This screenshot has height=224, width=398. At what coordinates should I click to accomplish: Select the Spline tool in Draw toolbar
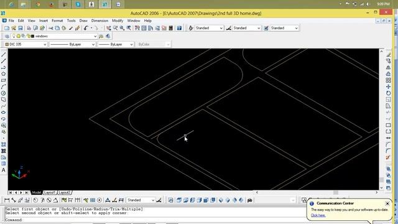(x=4, y=106)
